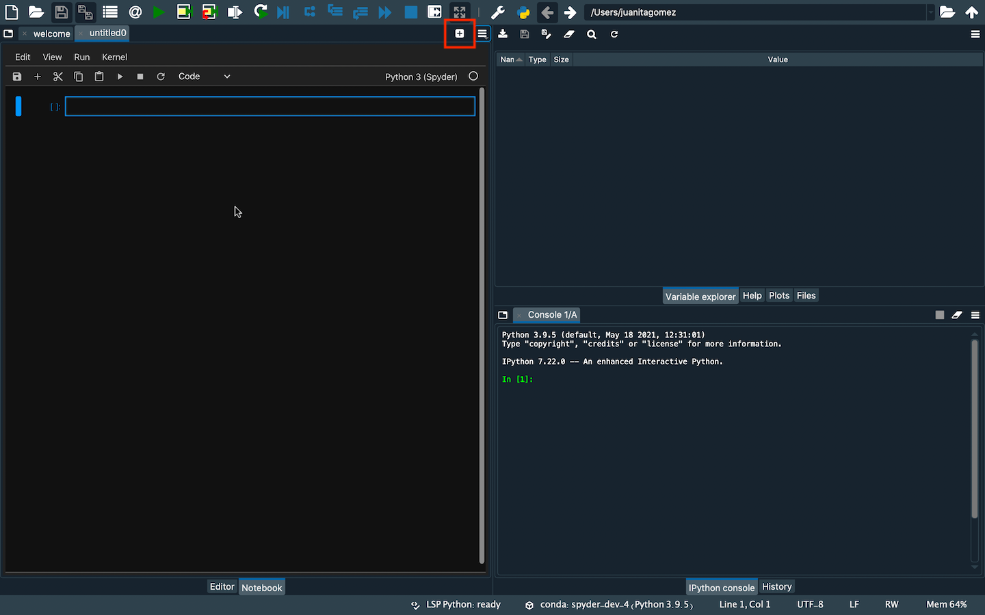
Task: Open the Variable Explorer options menu
Action: (x=975, y=34)
